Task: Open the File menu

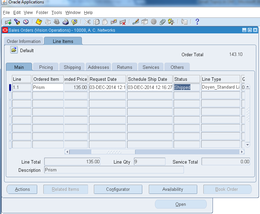Action: pos(6,13)
